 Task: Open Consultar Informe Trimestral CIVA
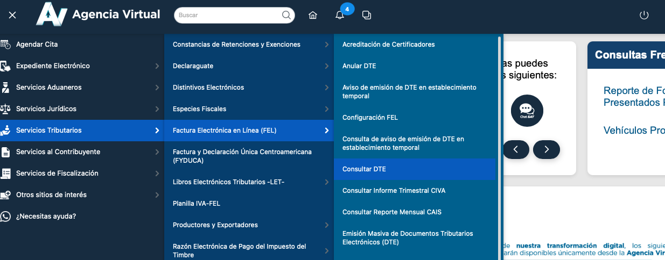(415, 191)
